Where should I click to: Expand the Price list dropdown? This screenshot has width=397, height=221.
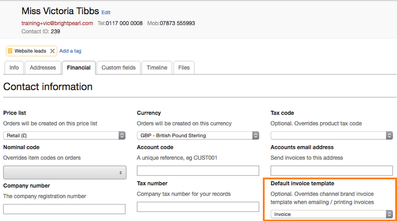coord(64,136)
